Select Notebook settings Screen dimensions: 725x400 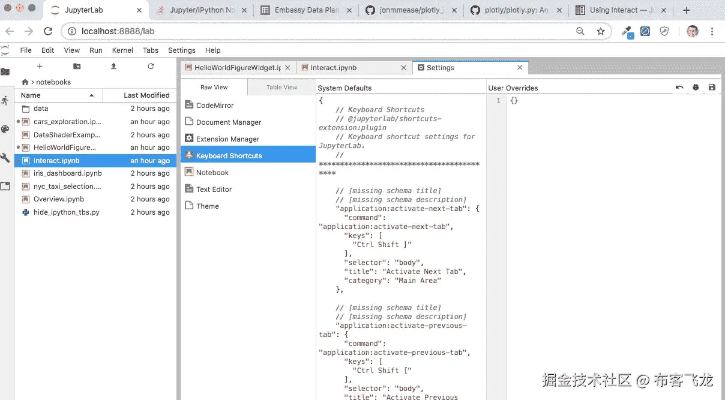(x=248, y=173)
